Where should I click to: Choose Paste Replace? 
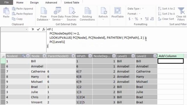(x=22, y=14)
